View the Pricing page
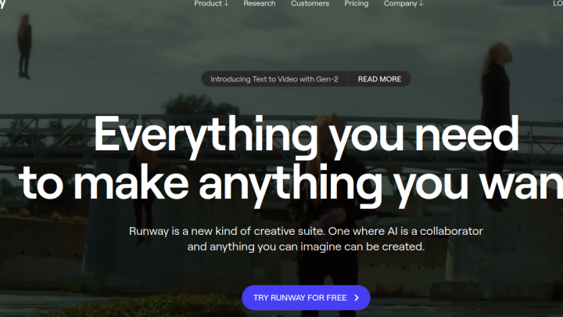Screen dimensions: 563x317 (x=357, y=3)
